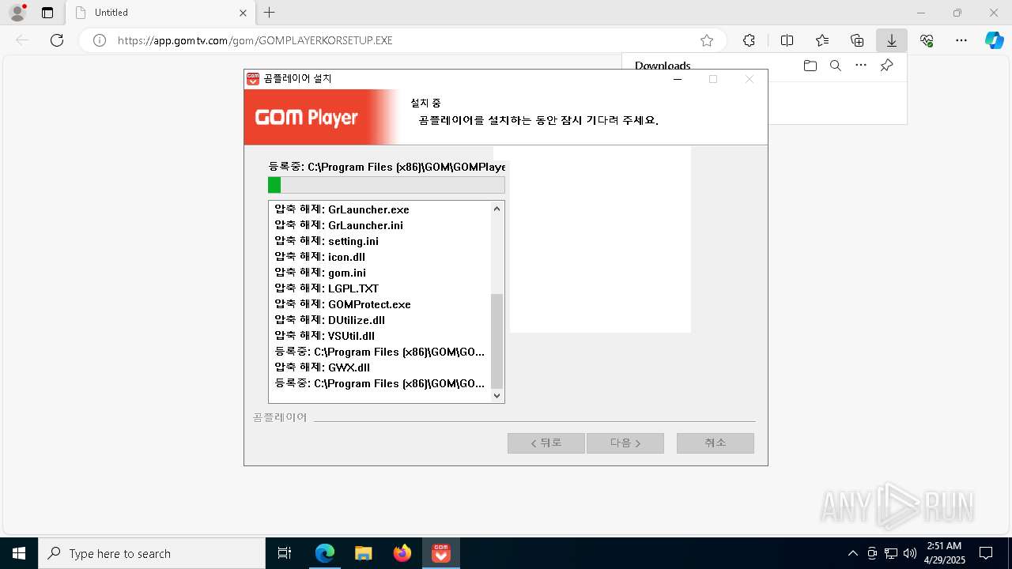Select log entry gom.ini
This screenshot has width=1012, height=569.
(320, 273)
